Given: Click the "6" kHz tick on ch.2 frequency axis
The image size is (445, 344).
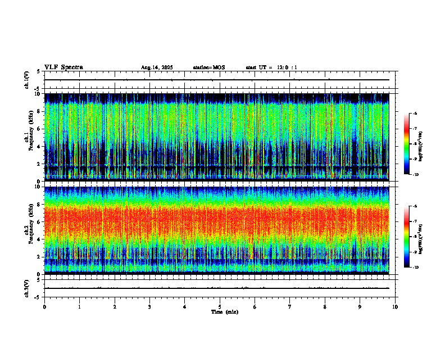Looking at the screenshot, I should pos(38,222).
